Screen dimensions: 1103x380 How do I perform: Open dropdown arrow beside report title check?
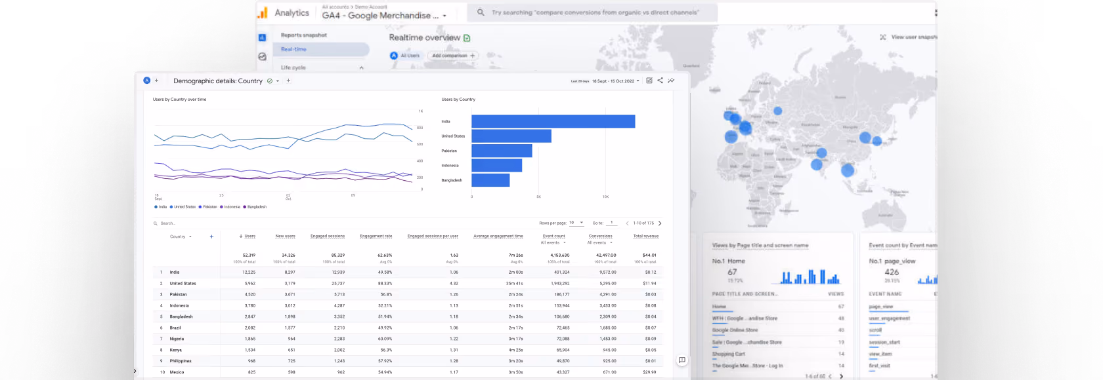click(x=278, y=81)
